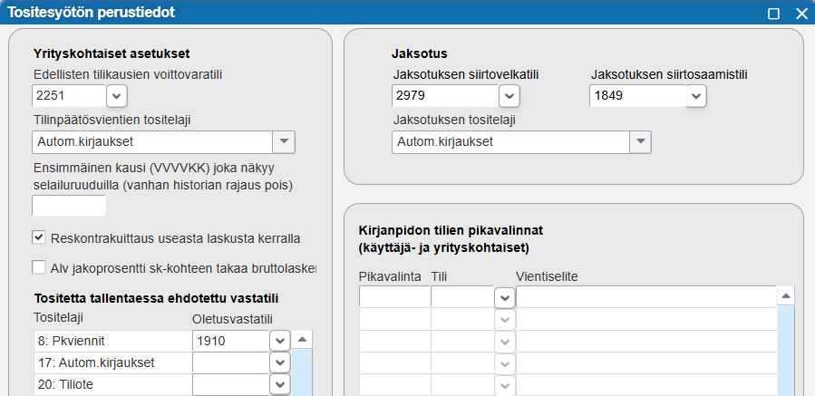Open the Jaksotuksen siirtovelkatili dropdown arrow
The image size is (815, 396).
point(509,96)
